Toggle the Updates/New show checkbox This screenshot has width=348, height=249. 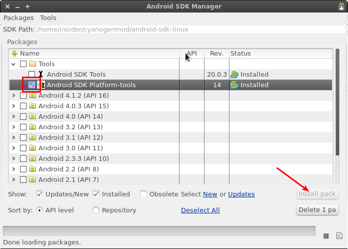[x=39, y=194]
